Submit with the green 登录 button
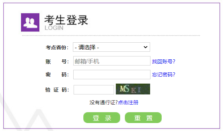This screenshot has height=131, width=223. [x=102, y=118]
